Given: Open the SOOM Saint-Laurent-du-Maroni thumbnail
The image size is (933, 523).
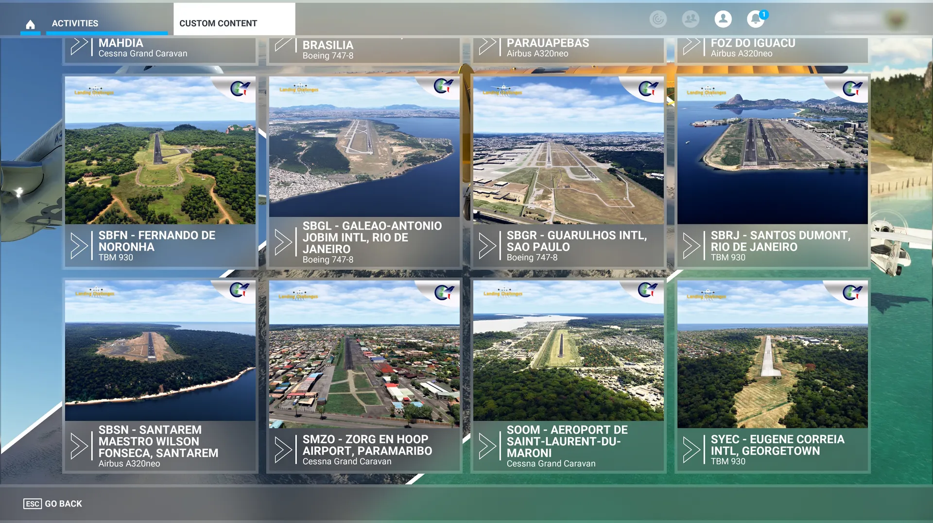Looking at the screenshot, I should pos(569,351).
